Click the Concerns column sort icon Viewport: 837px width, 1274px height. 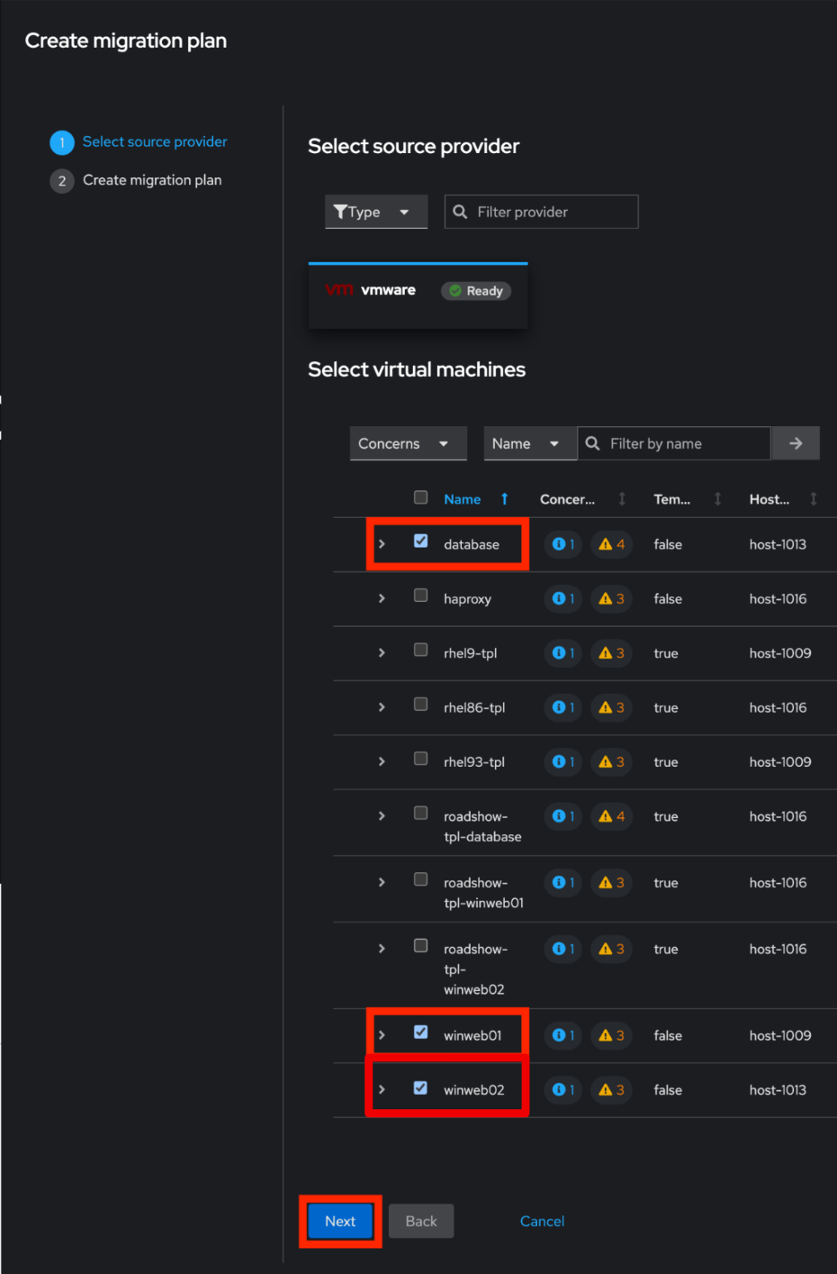[622, 499]
